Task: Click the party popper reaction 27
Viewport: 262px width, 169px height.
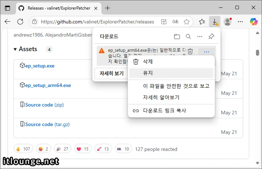Action: [x=63, y=149]
